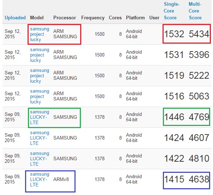Image resolution: width=213 pixels, height=195 pixels.
Task: Select multi-core score 4769
Action: coord(199,117)
